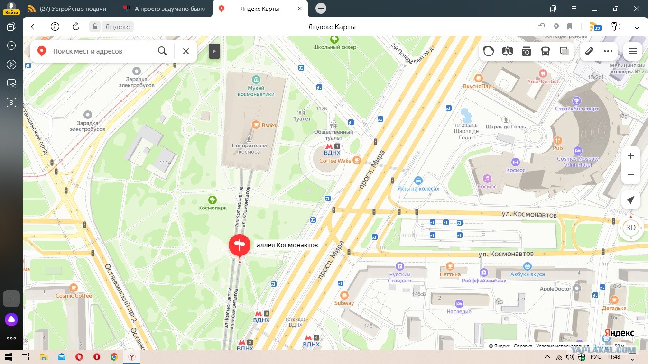Open the map layers selector icon
Viewport: 648px width, 364px height.
pyautogui.click(x=565, y=51)
